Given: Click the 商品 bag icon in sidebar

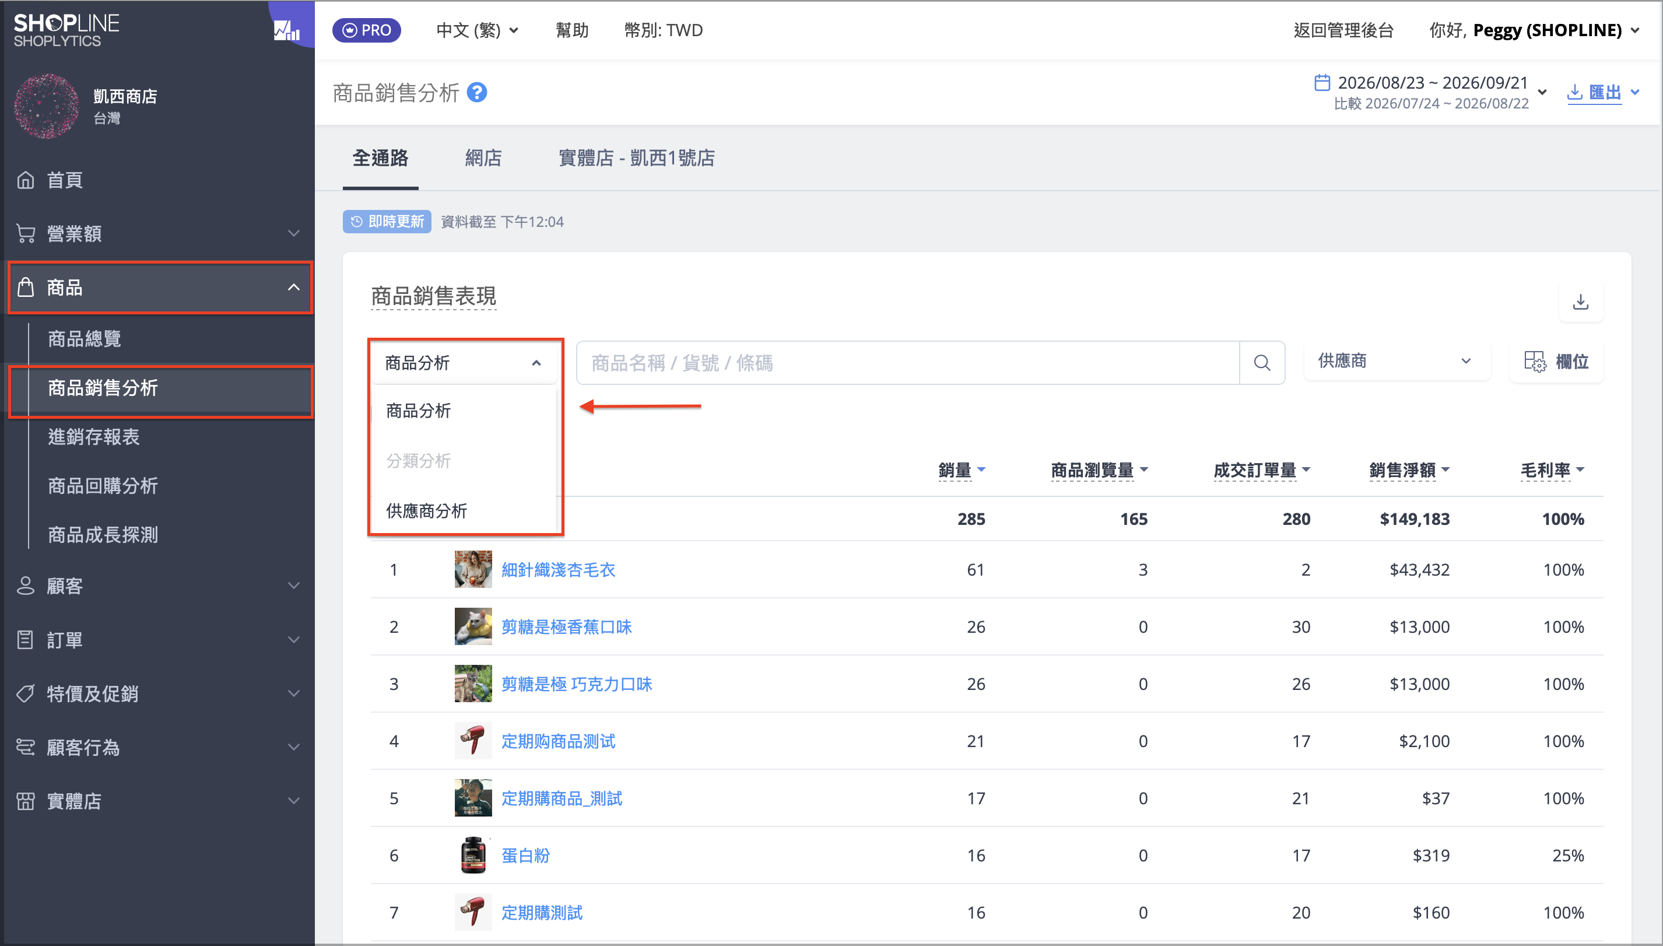Looking at the screenshot, I should point(25,287).
